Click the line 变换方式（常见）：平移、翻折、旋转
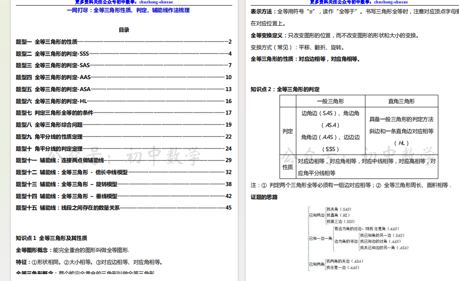This screenshot has height=281, width=459. point(297,47)
